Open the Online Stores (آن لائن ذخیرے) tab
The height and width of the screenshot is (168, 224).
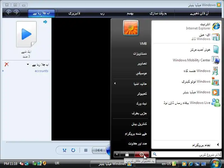click(x=199, y=13)
